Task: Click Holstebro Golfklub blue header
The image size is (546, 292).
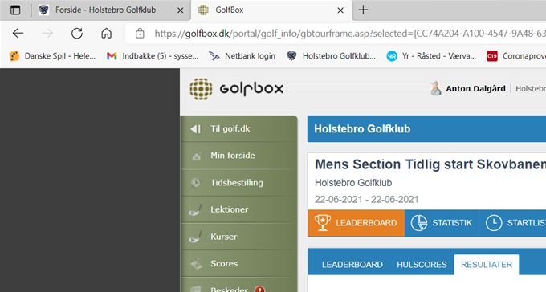Action: (426, 129)
